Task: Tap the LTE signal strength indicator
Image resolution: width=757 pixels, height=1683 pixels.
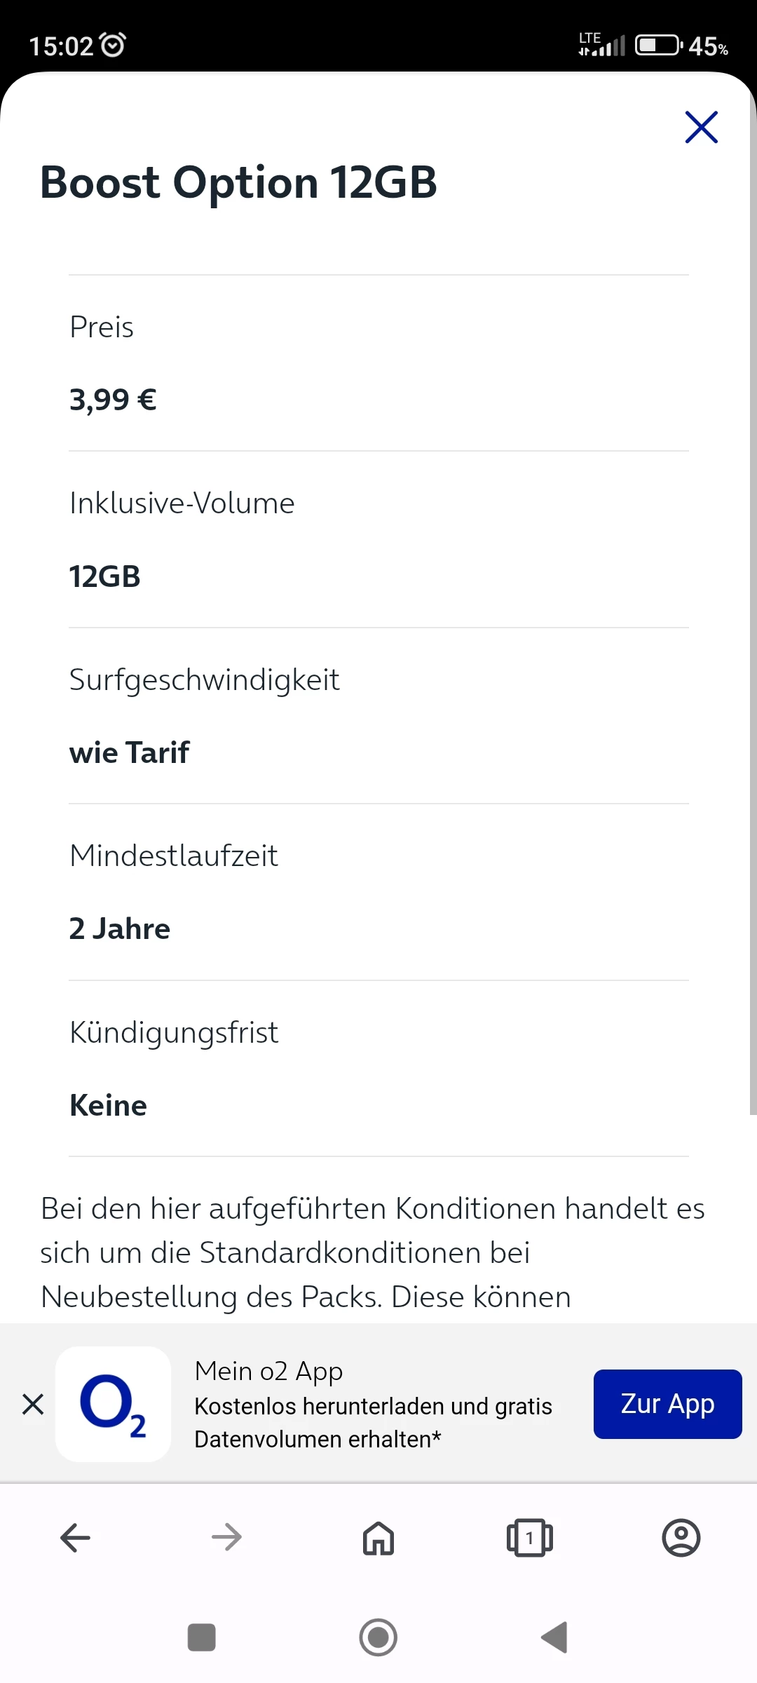Action: pos(602,44)
